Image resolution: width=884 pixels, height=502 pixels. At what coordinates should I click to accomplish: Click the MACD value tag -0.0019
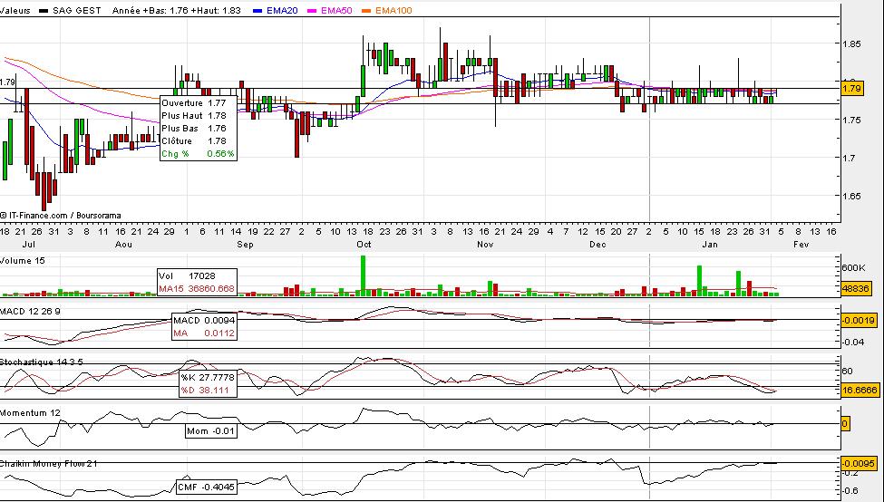(x=856, y=320)
